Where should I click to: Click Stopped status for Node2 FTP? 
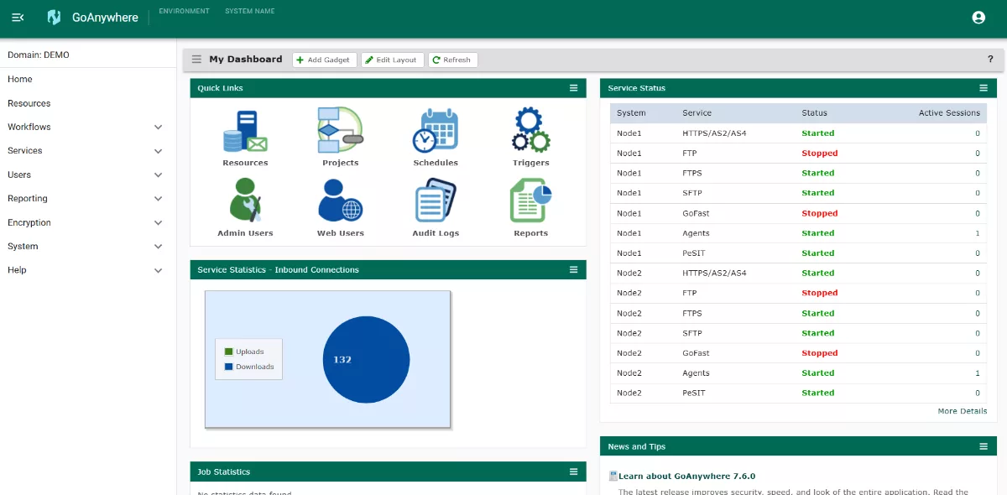(820, 293)
